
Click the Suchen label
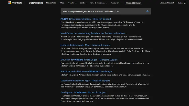coord(181,3)
